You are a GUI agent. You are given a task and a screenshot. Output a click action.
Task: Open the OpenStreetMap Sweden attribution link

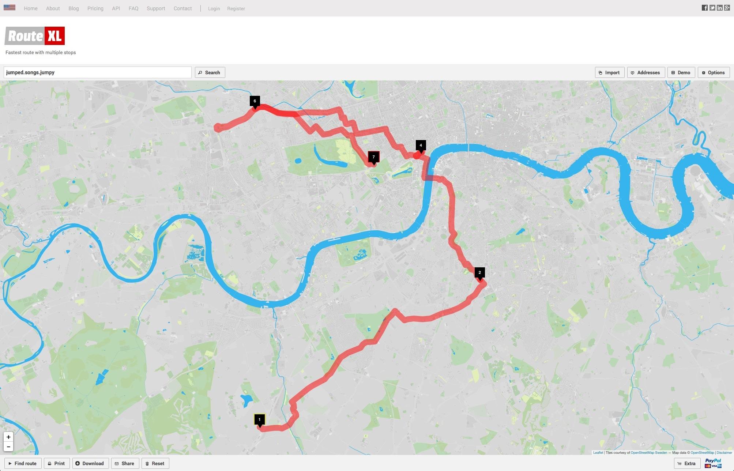click(x=649, y=453)
